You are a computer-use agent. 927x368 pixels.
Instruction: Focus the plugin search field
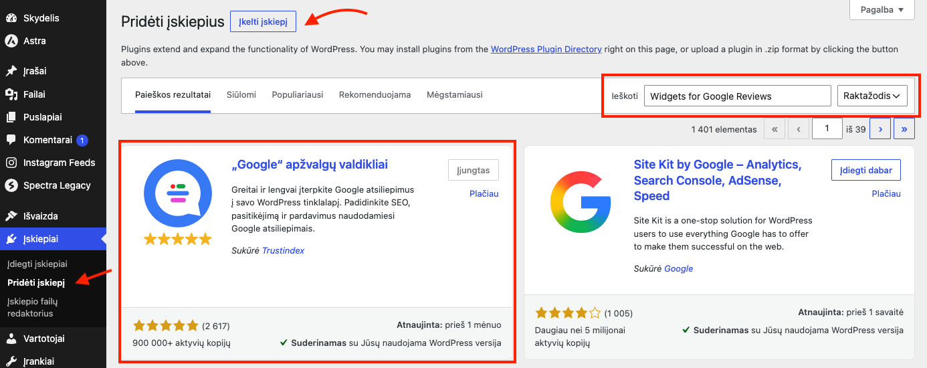point(738,96)
